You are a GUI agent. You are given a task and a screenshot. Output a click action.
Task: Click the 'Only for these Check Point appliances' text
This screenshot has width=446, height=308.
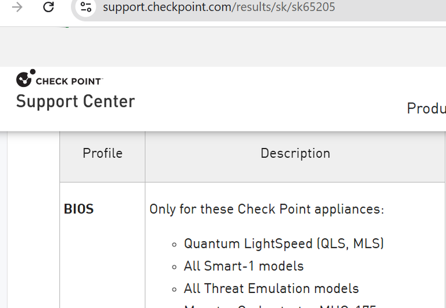pos(267,209)
